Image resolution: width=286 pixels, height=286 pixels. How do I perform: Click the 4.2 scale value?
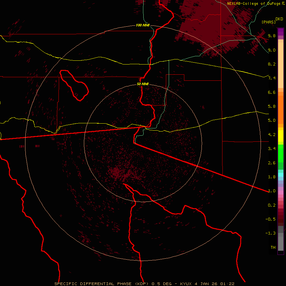tap(272, 135)
